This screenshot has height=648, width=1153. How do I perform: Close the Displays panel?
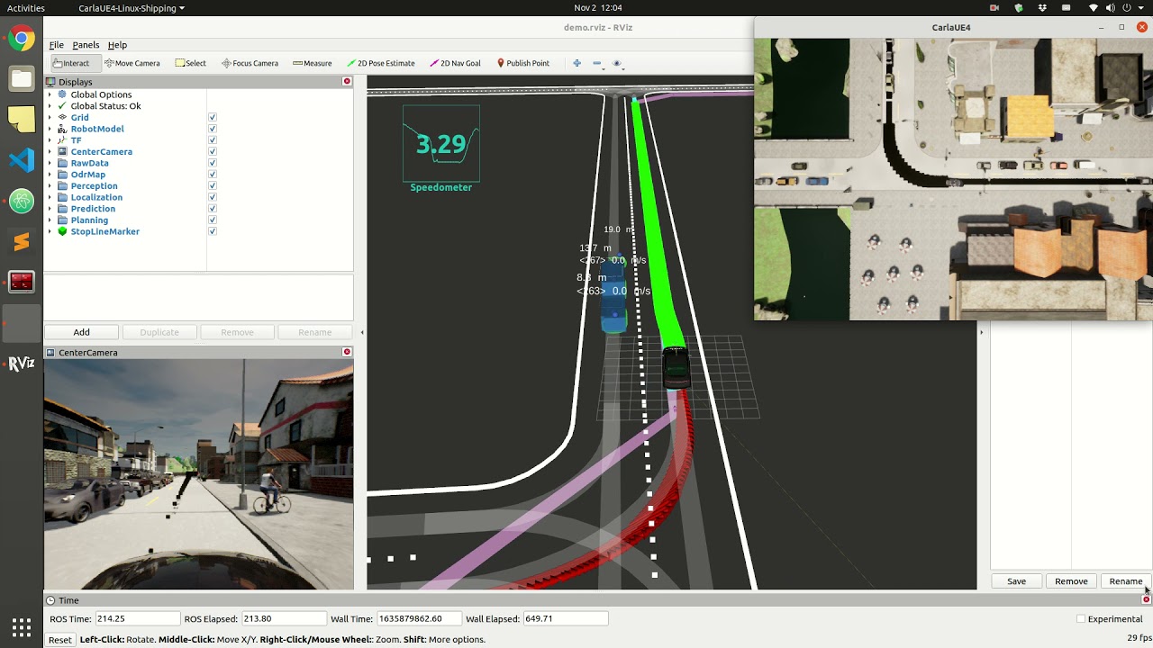click(347, 82)
